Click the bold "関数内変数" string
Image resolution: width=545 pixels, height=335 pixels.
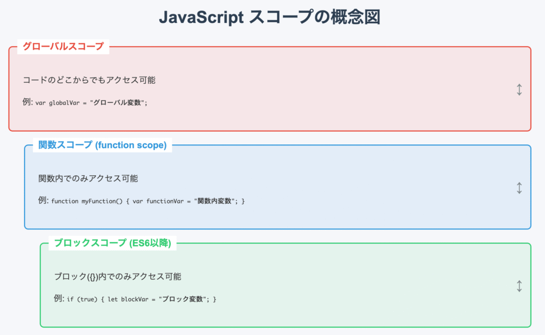(213, 201)
